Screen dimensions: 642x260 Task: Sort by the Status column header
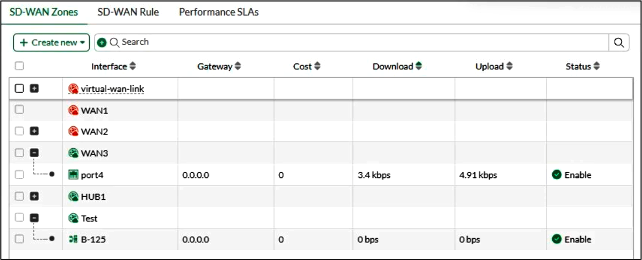click(583, 67)
